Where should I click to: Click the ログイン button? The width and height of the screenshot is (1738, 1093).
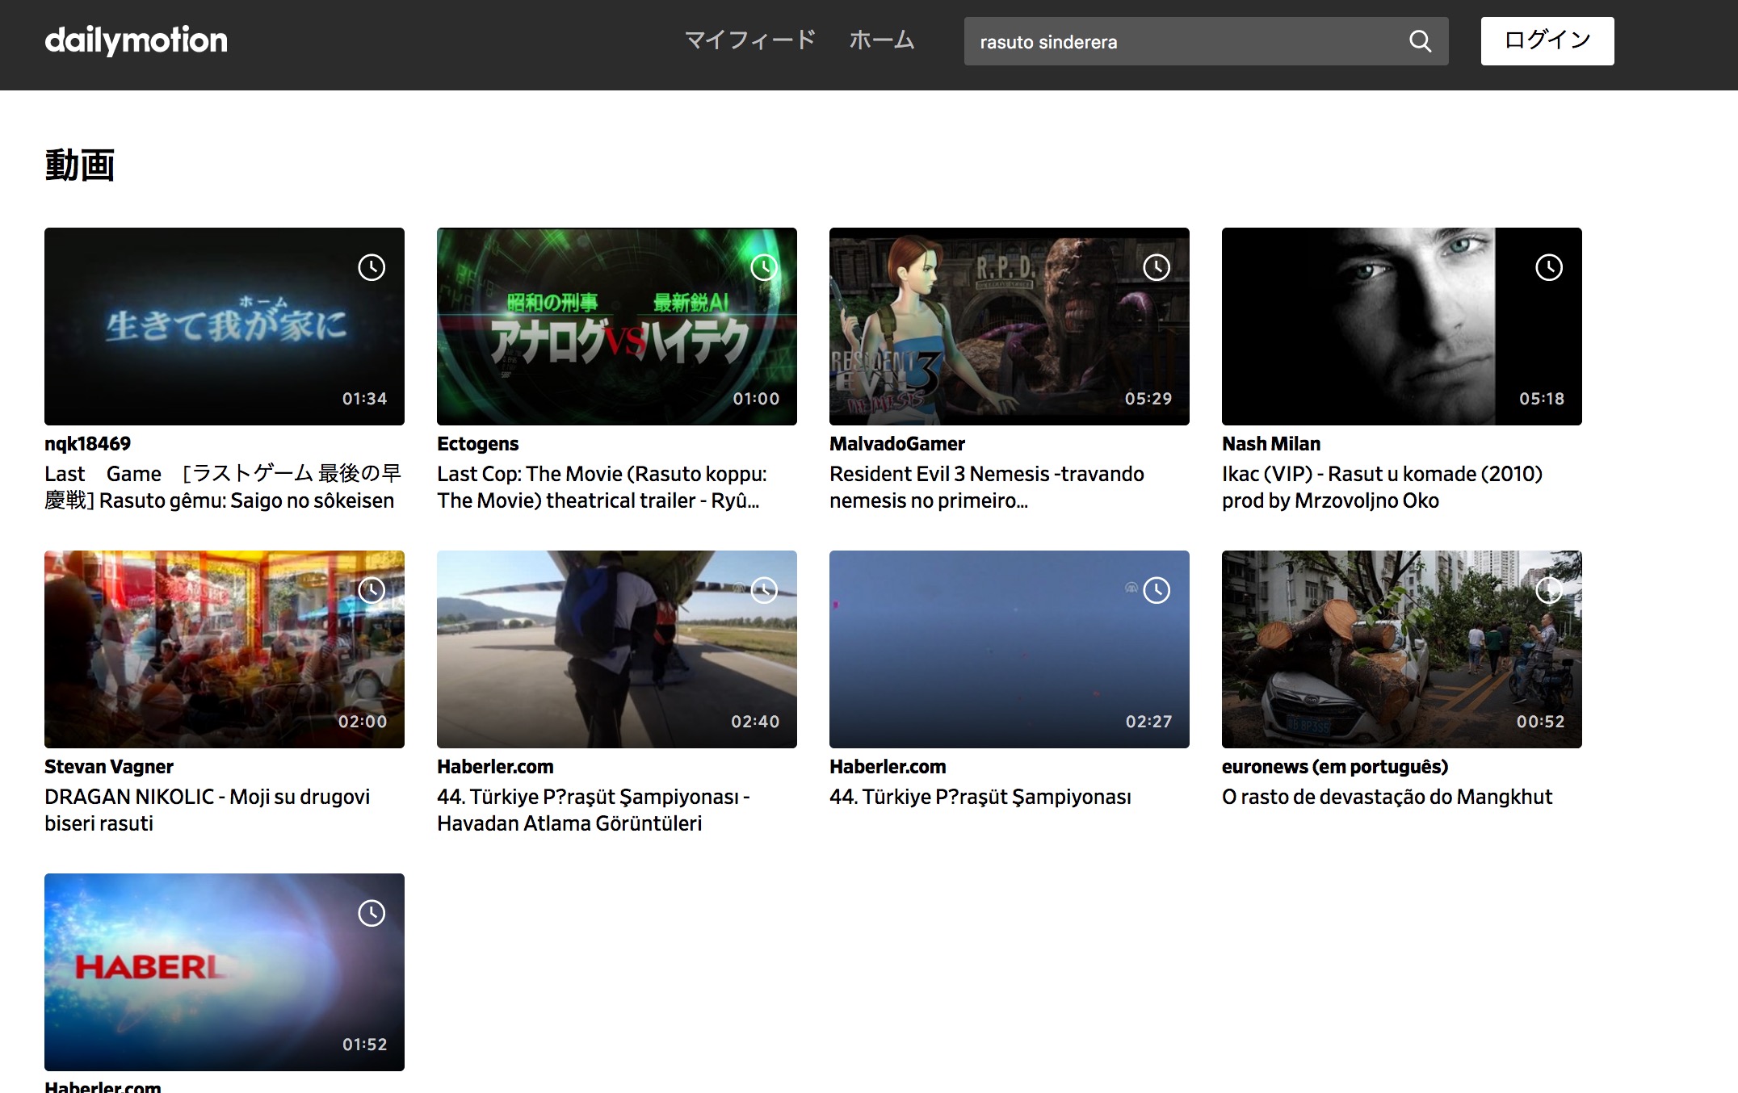(x=1547, y=41)
